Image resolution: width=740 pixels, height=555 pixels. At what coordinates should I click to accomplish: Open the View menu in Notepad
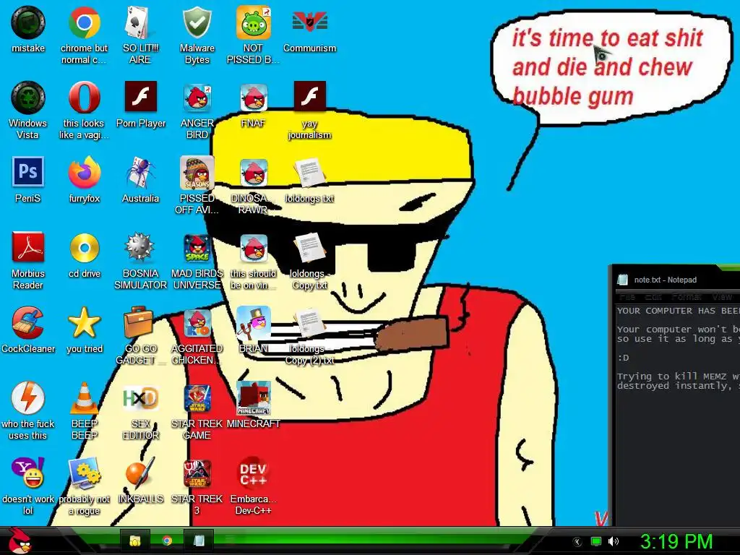click(722, 297)
